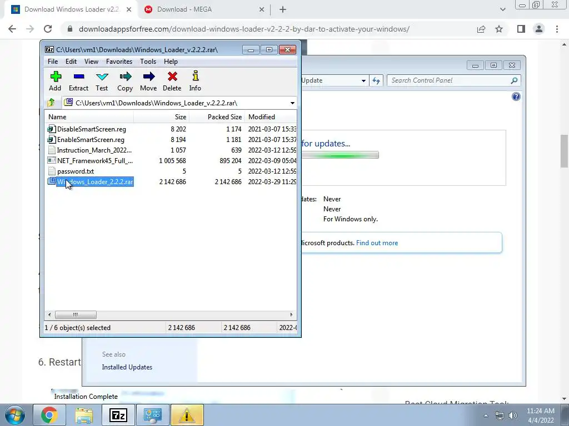Open Chrome three-dot menu
The width and height of the screenshot is (569, 426).
click(x=557, y=29)
